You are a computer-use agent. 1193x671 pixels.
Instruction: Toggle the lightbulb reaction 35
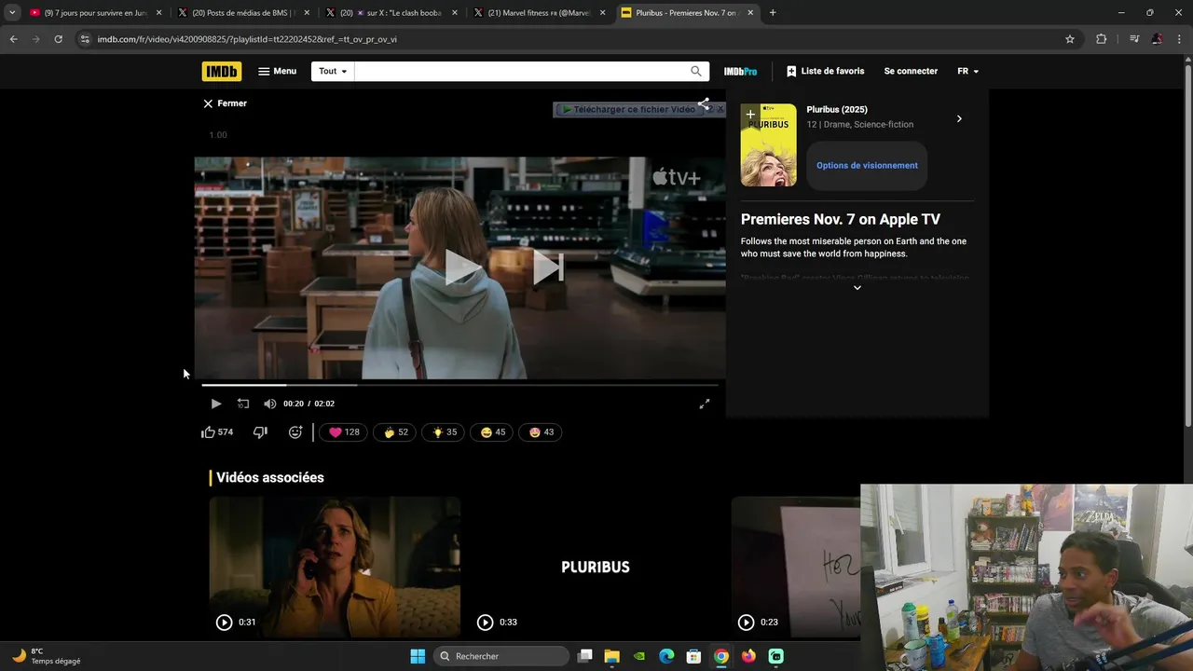(444, 432)
